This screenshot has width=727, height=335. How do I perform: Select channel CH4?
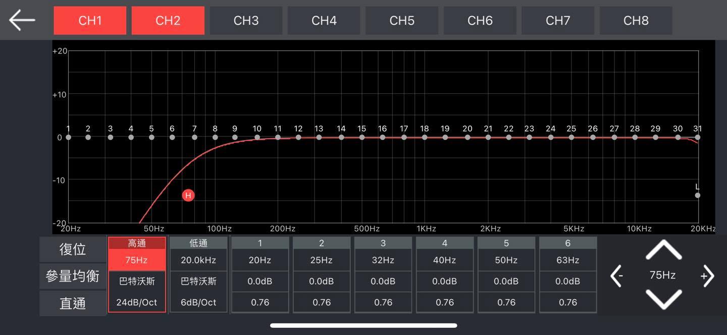[324, 20]
